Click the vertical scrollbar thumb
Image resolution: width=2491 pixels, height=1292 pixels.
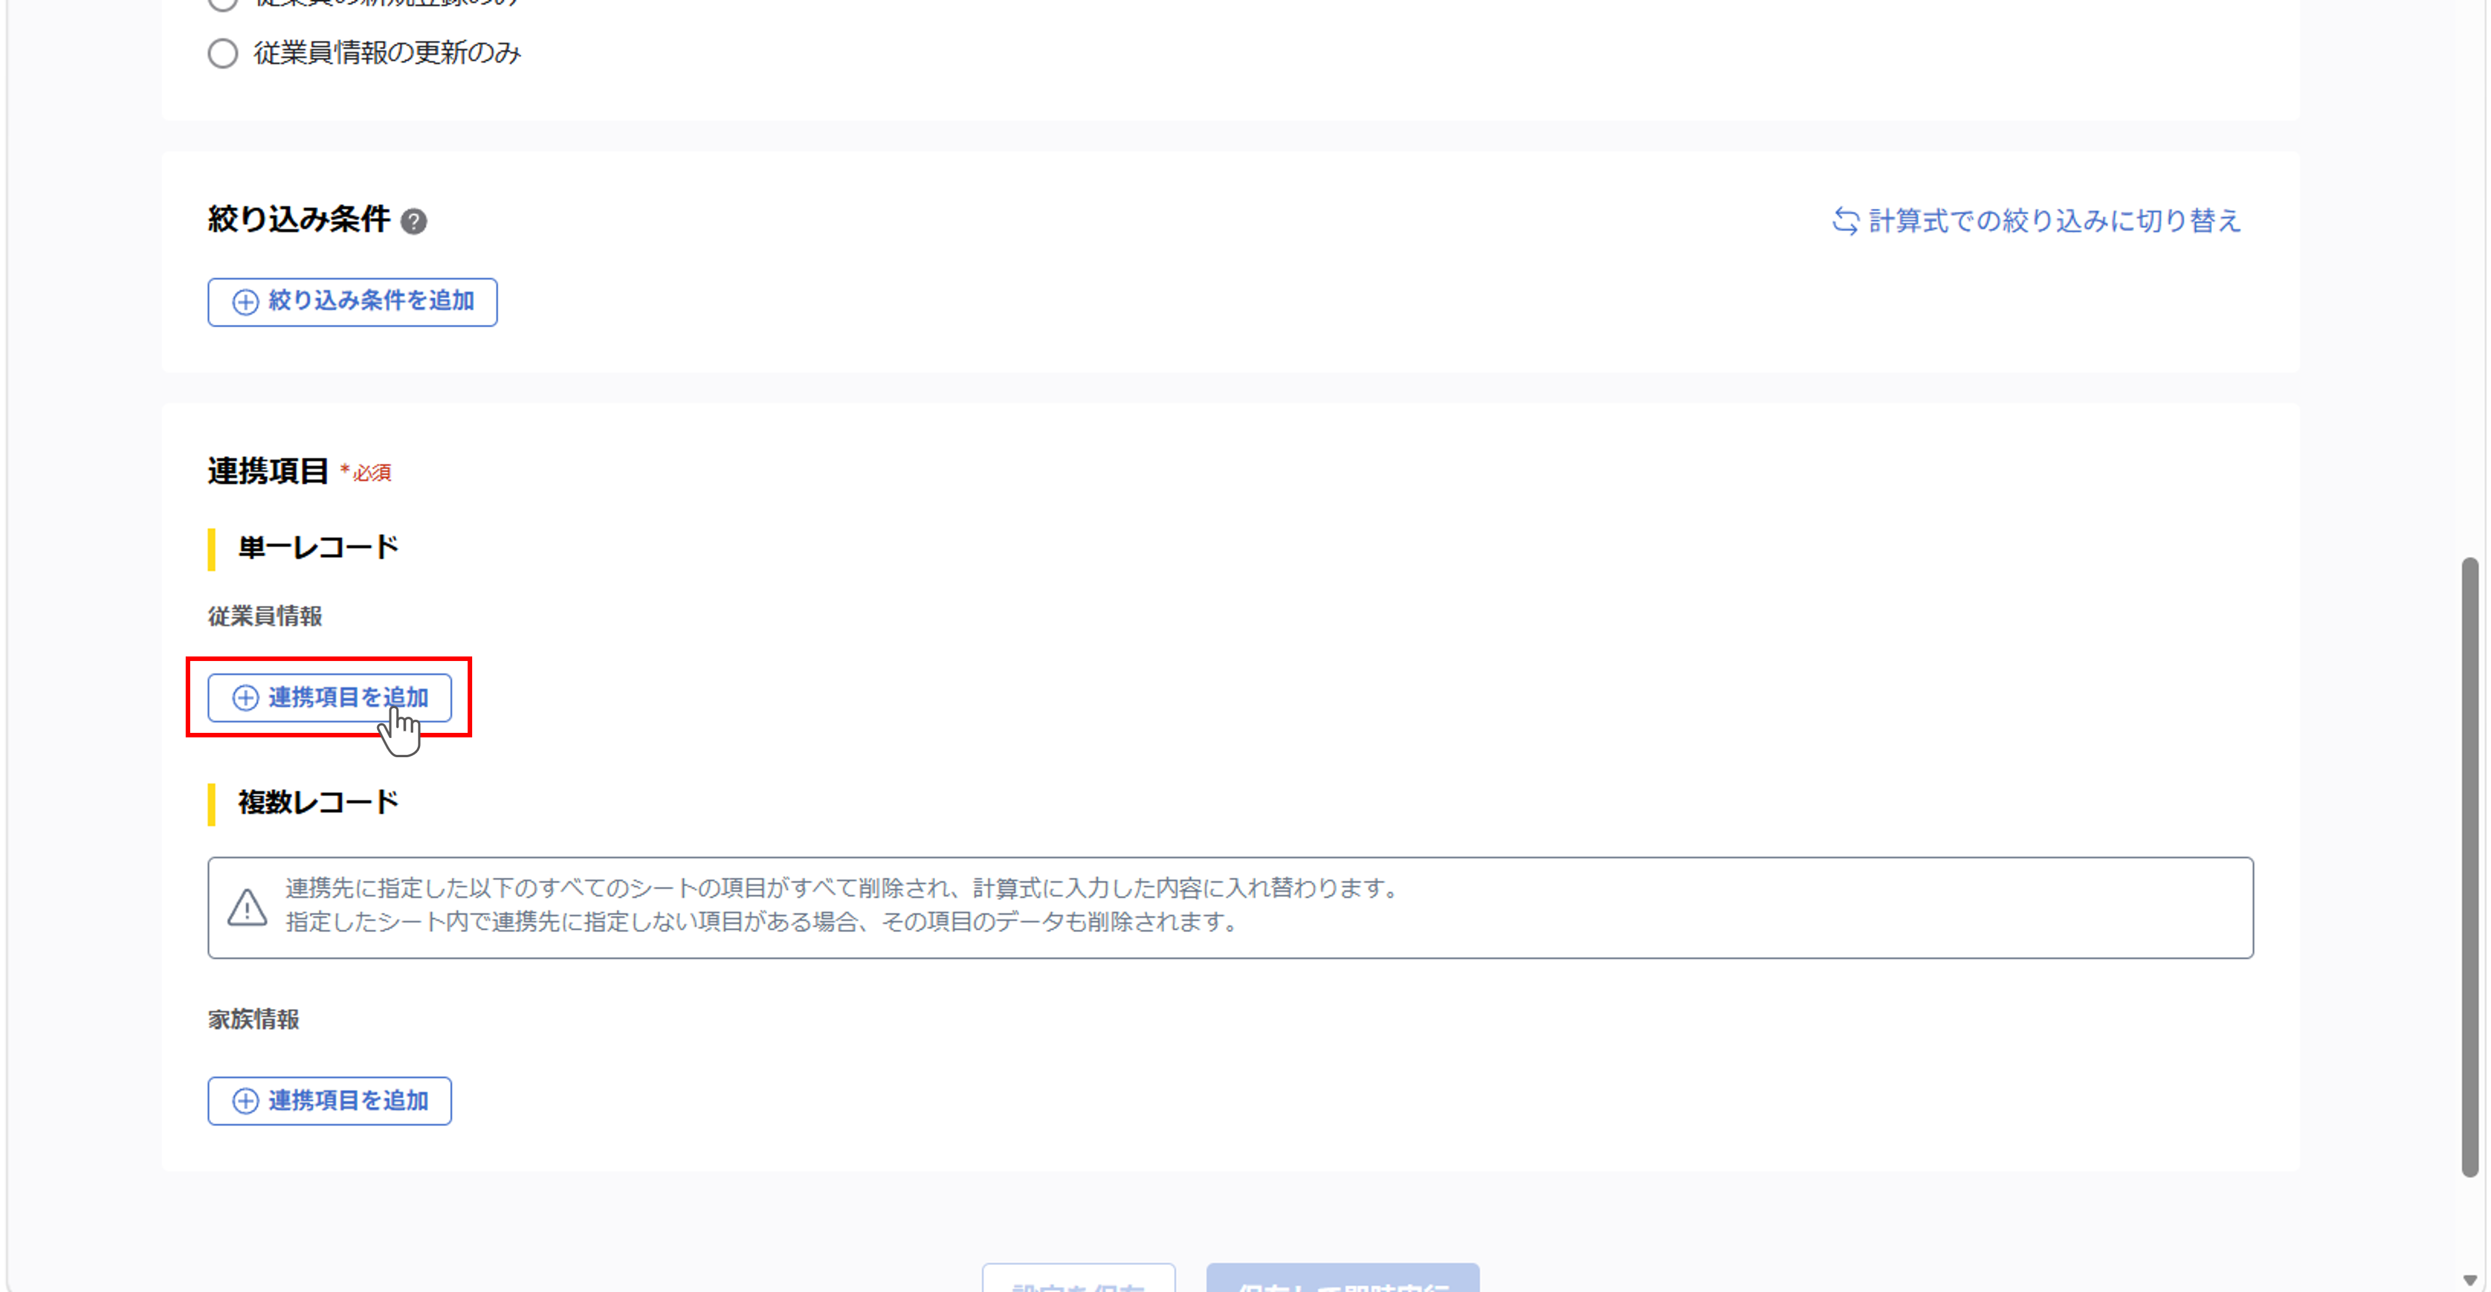pyautogui.click(x=2469, y=866)
